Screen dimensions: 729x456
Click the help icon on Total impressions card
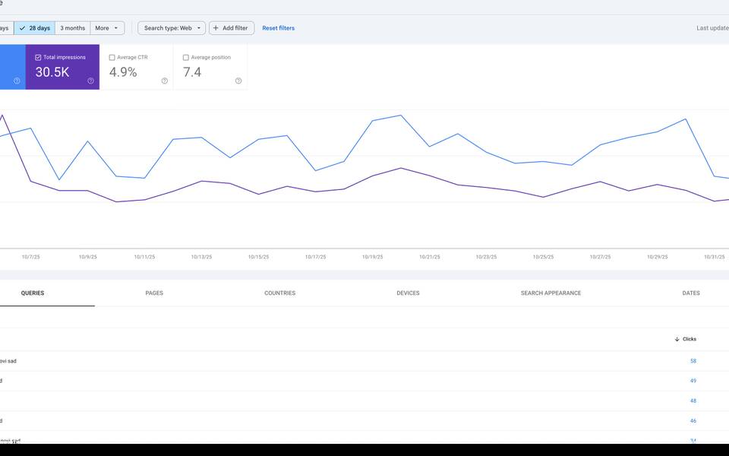pos(90,81)
